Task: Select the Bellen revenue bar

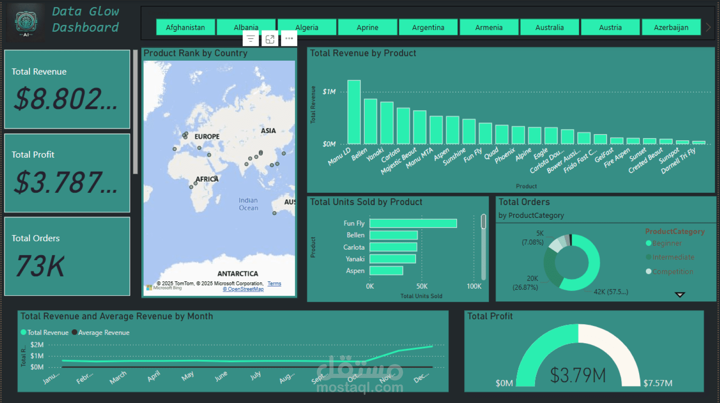Action: [371, 122]
